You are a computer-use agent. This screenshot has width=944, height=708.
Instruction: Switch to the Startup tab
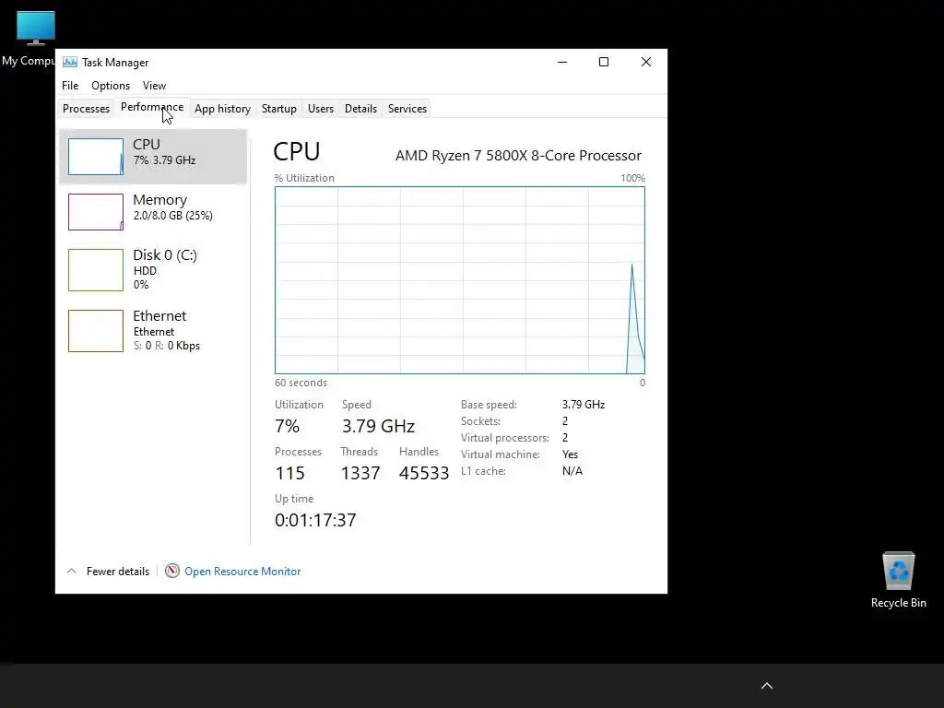(x=278, y=109)
